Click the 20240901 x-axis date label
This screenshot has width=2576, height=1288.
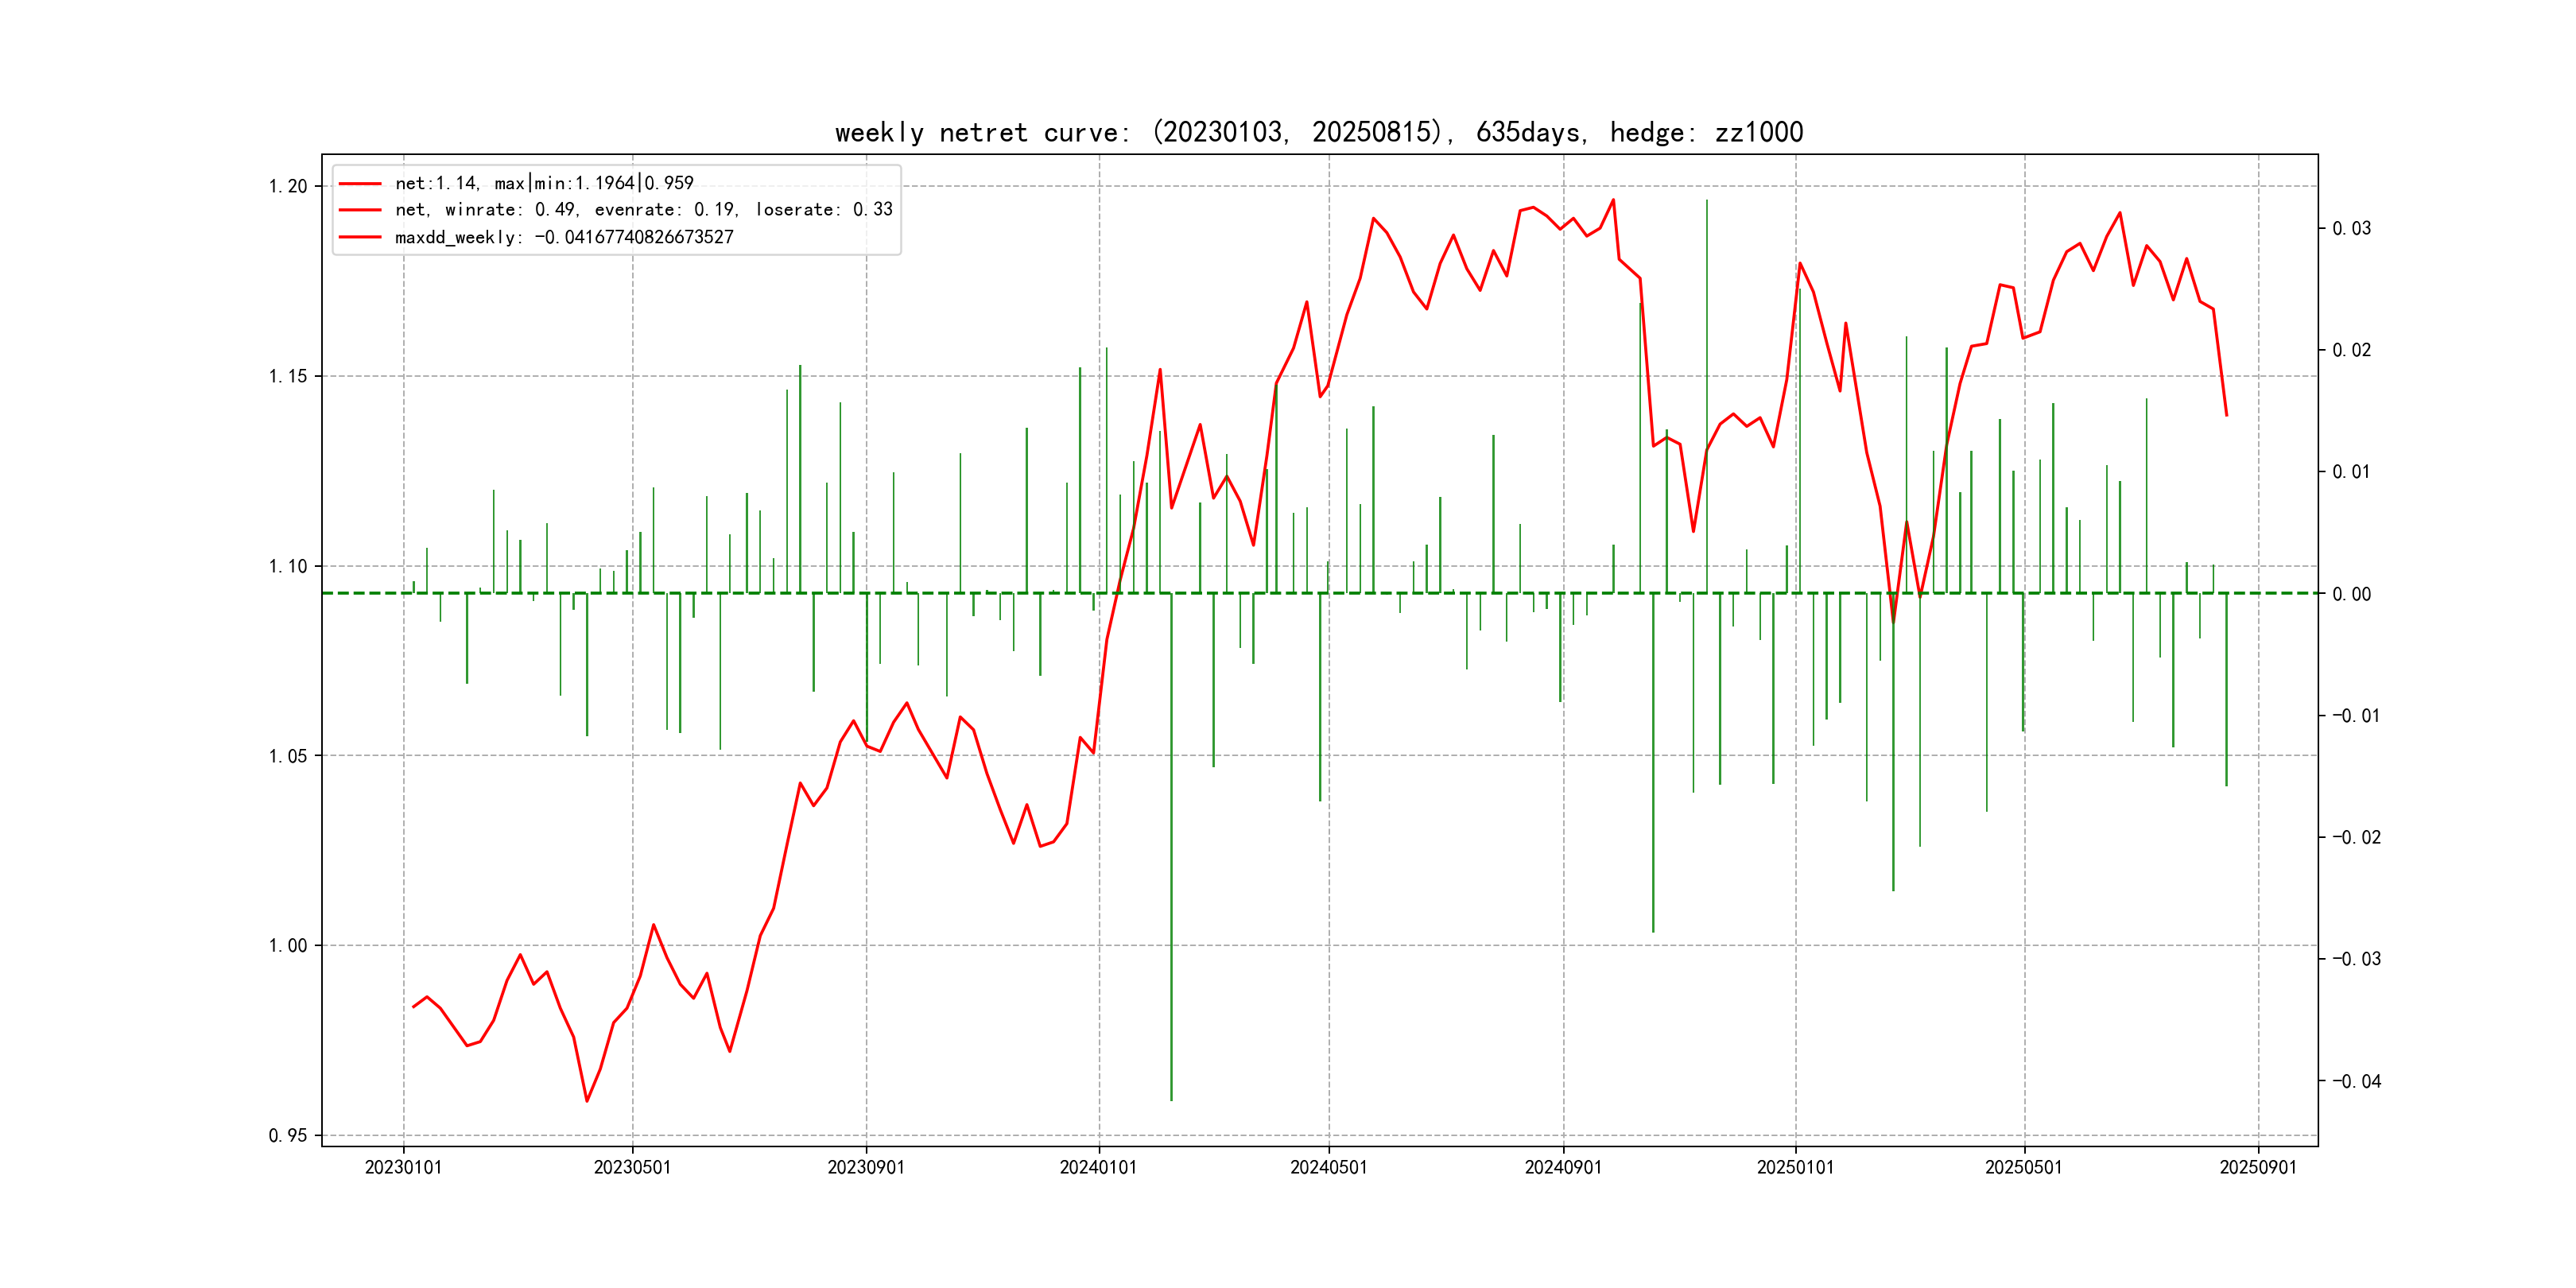[x=1563, y=1167]
